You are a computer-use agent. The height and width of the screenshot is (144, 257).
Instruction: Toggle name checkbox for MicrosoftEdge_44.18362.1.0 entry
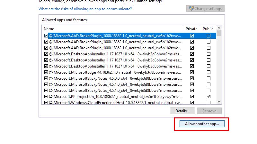pos(46,72)
